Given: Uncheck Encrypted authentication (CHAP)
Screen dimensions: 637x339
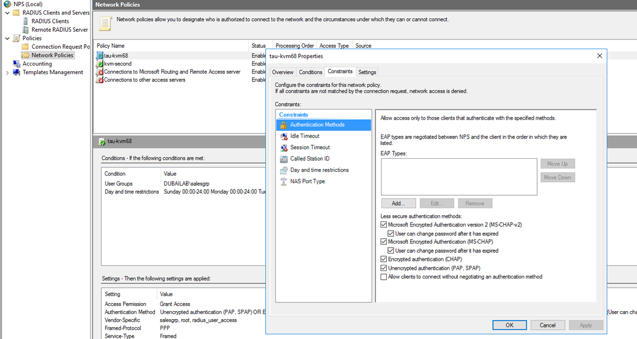Looking at the screenshot, I should (x=384, y=260).
